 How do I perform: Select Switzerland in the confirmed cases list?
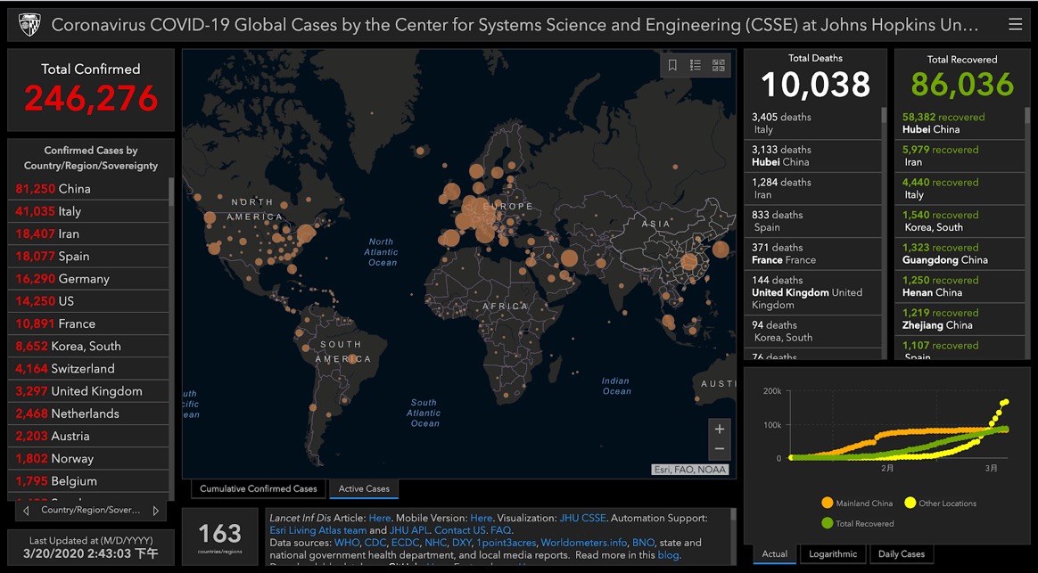coord(88,369)
